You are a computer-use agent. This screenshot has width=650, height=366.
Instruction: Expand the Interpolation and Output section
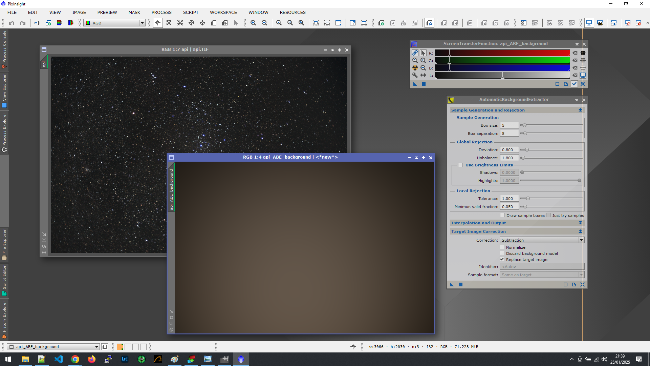coord(580,223)
